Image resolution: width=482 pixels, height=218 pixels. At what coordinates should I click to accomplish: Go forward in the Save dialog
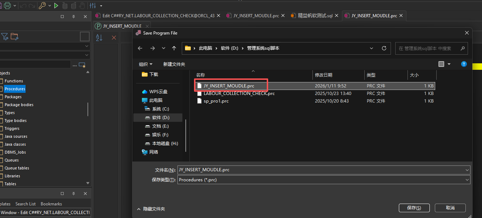[x=152, y=48]
